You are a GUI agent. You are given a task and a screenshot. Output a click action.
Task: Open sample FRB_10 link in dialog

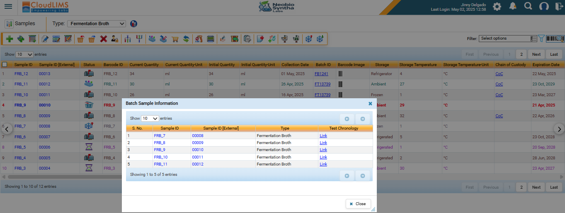[x=160, y=157]
